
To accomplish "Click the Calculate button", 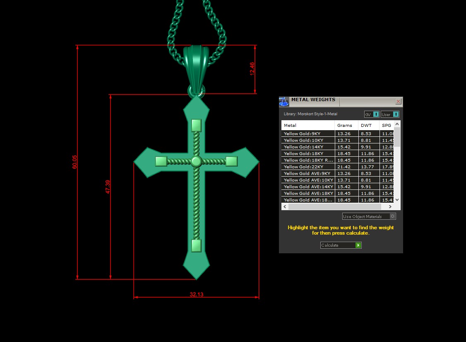I will [341, 245].
